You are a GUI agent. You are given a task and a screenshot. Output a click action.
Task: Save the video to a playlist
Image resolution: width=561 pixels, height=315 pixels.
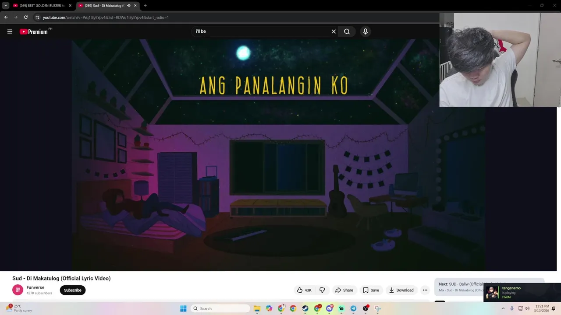(371, 290)
